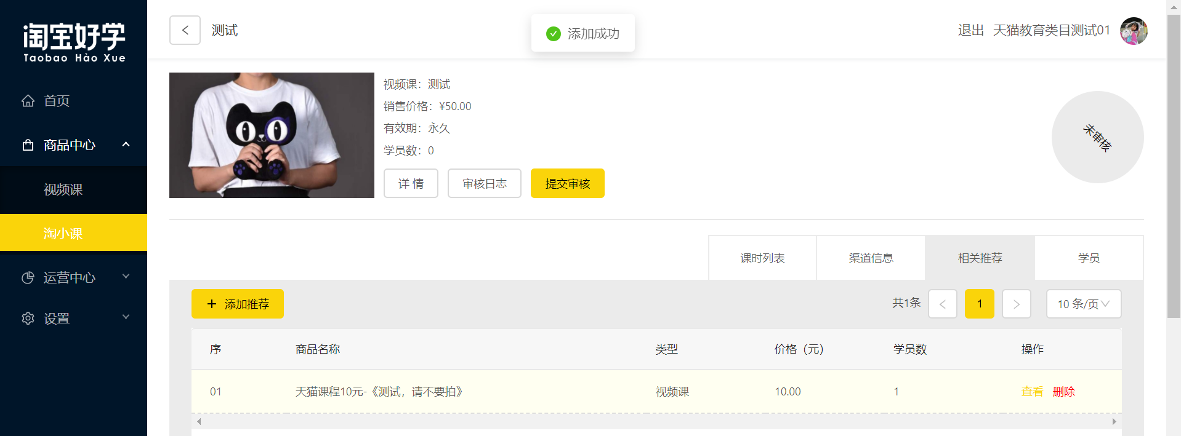Click the 类型 column header

[x=667, y=349]
